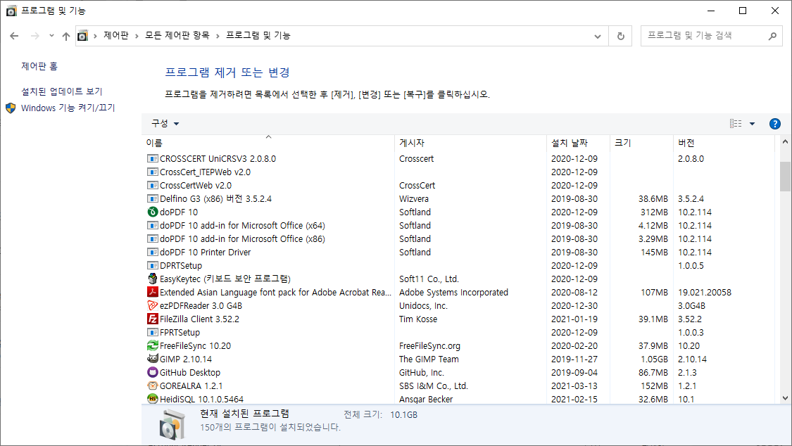The image size is (792, 446).
Task: Click 모든 제어판 항목 in the breadcrumb
Action: (x=177, y=35)
